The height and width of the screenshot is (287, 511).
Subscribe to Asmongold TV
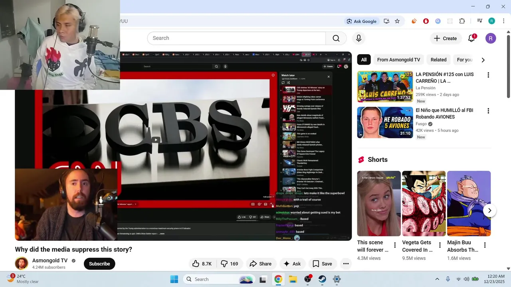99,264
